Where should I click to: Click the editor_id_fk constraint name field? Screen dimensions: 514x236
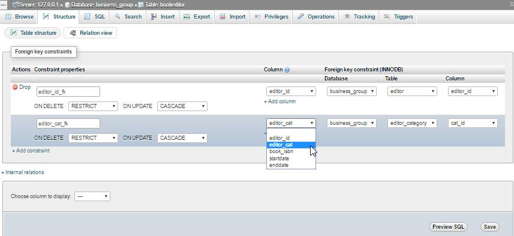(x=68, y=91)
